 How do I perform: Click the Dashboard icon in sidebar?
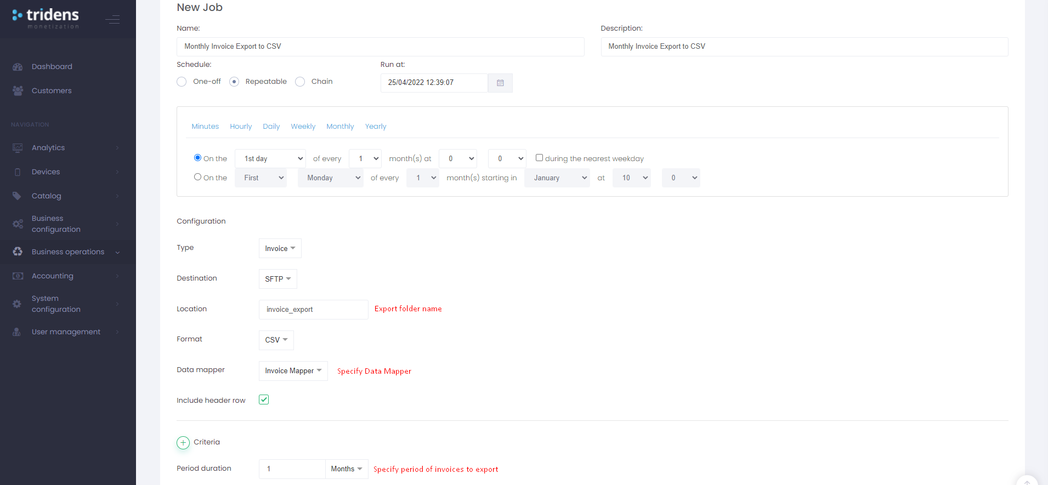(x=18, y=67)
